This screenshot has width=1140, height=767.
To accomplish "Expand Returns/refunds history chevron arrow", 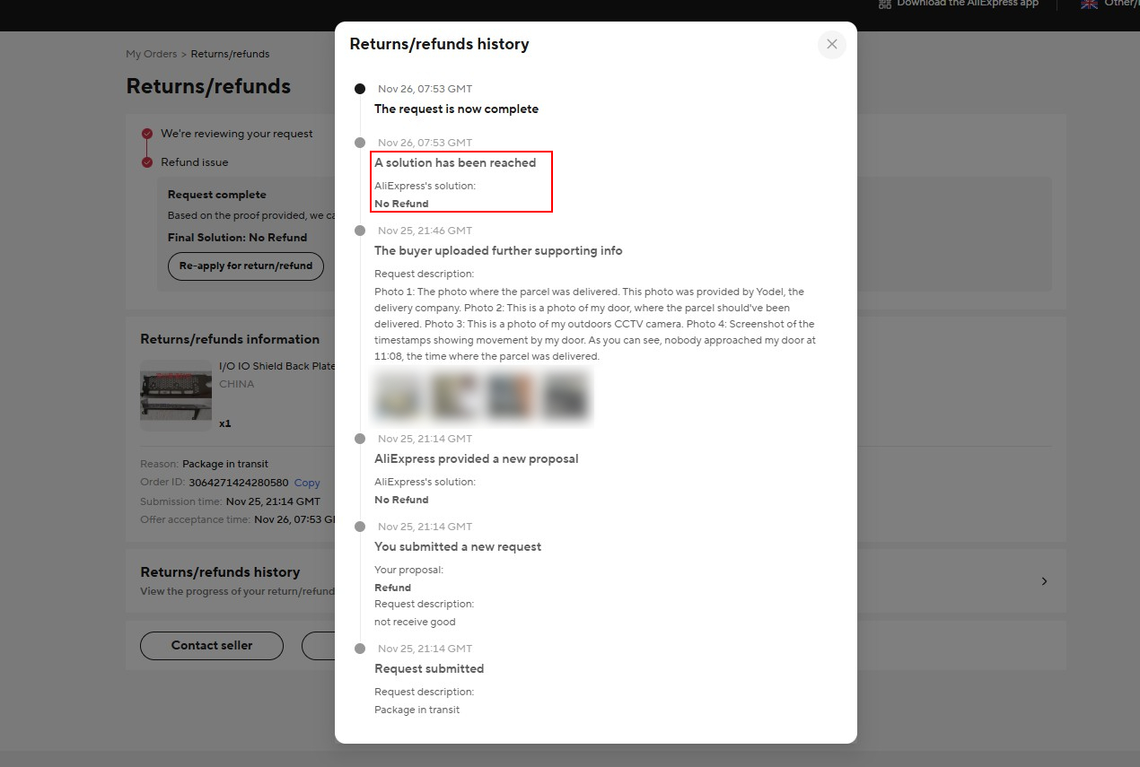I will coord(1043,581).
